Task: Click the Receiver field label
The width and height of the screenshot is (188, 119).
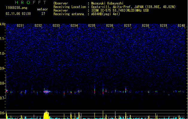Action: click(61, 10)
